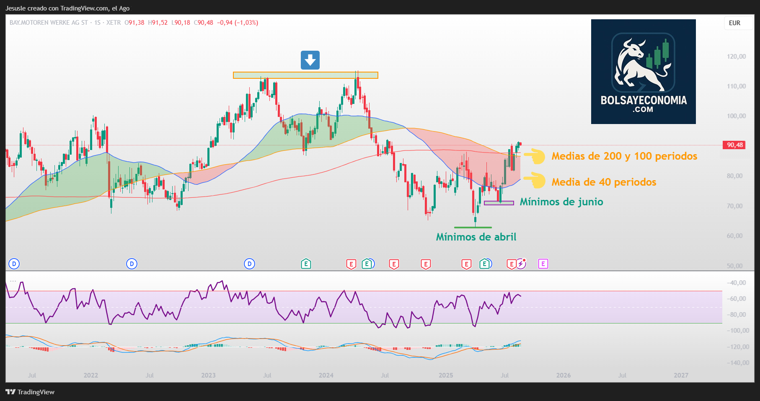
Task: Click the purple lightning-bolt event icon
Action: pos(521,264)
